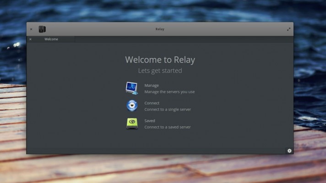The height and width of the screenshot is (183, 326).
Task: Click 'Connect to a saved server' text
Action: [x=168, y=127]
